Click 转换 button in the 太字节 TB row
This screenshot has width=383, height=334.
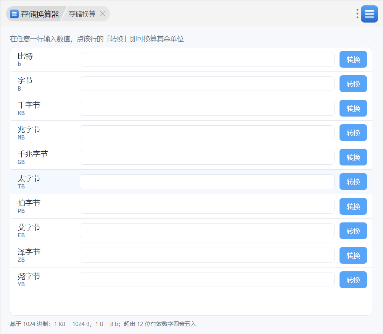(353, 182)
